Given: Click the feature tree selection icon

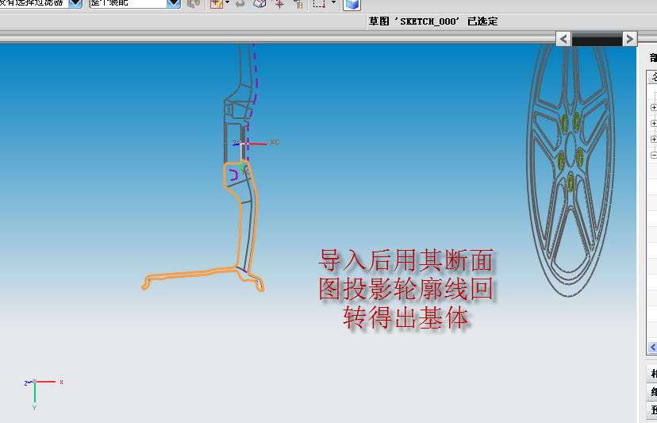Looking at the screenshot, I should [298, 4].
